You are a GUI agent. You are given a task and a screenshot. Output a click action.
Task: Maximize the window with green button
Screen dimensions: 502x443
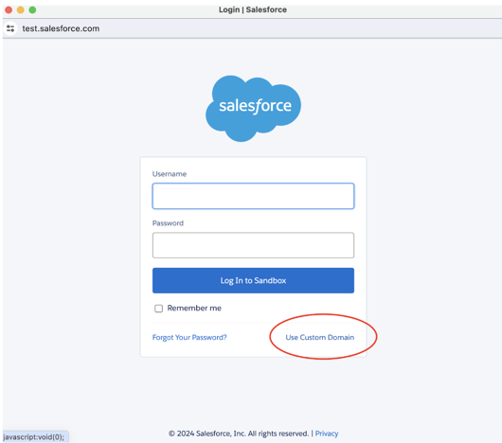pos(32,9)
